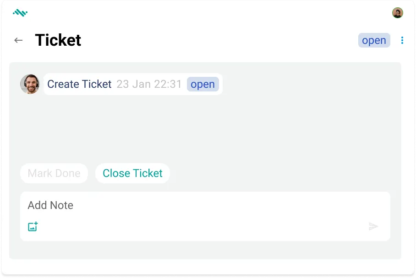
Task: Select the Ticket page title
Action: pyautogui.click(x=58, y=40)
